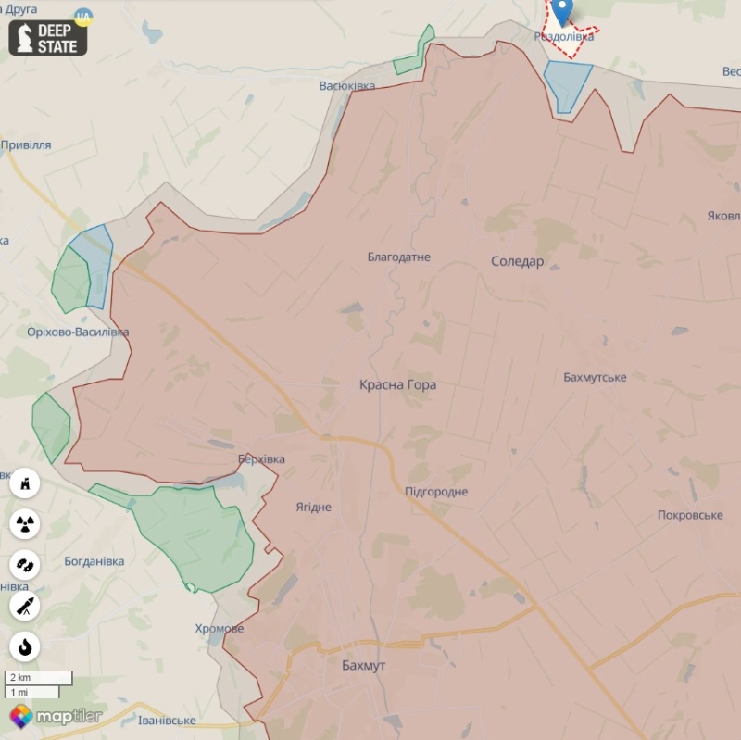Open the rocket launcher layer icon

[x=25, y=606]
